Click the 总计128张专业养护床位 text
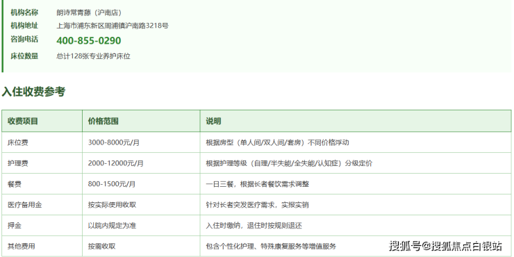Viewport: 514px width, 257px height. [x=94, y=56]
